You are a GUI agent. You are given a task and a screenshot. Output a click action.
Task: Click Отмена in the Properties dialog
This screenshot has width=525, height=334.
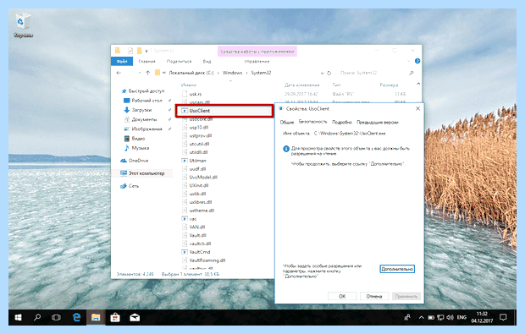[374, 296]
